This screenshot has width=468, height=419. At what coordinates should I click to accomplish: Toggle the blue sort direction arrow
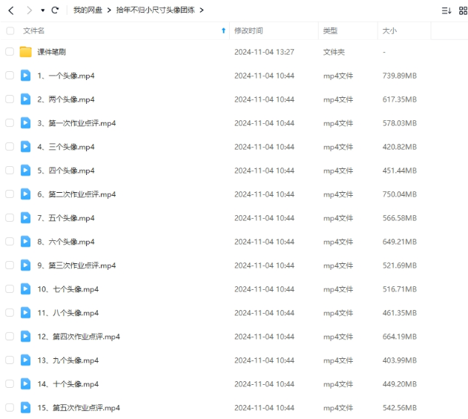(223, 30)
